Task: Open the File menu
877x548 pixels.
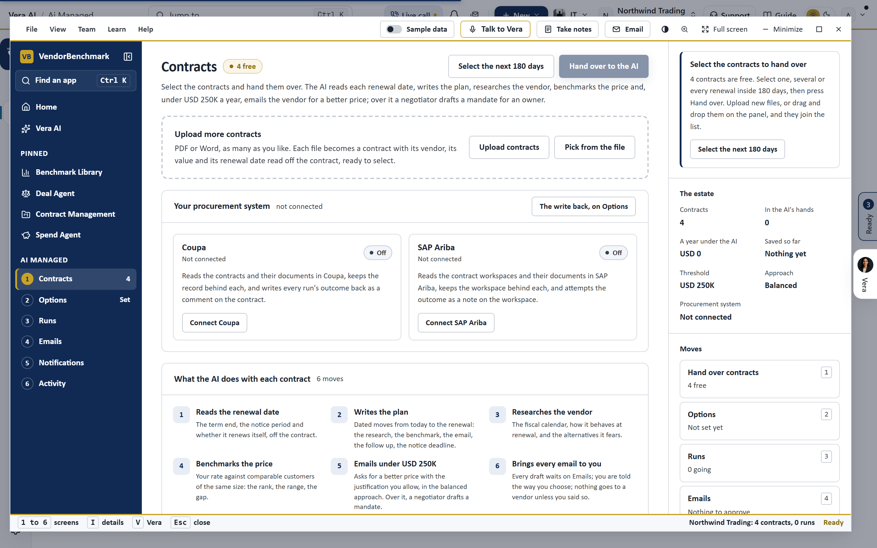Action: (32, 29)
